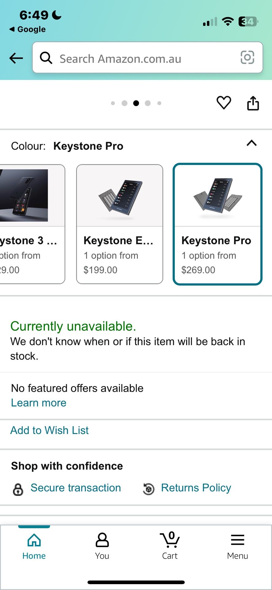272x590 pixels.
Task: Add product to favourites via heart icon
Action: [224, 103]
